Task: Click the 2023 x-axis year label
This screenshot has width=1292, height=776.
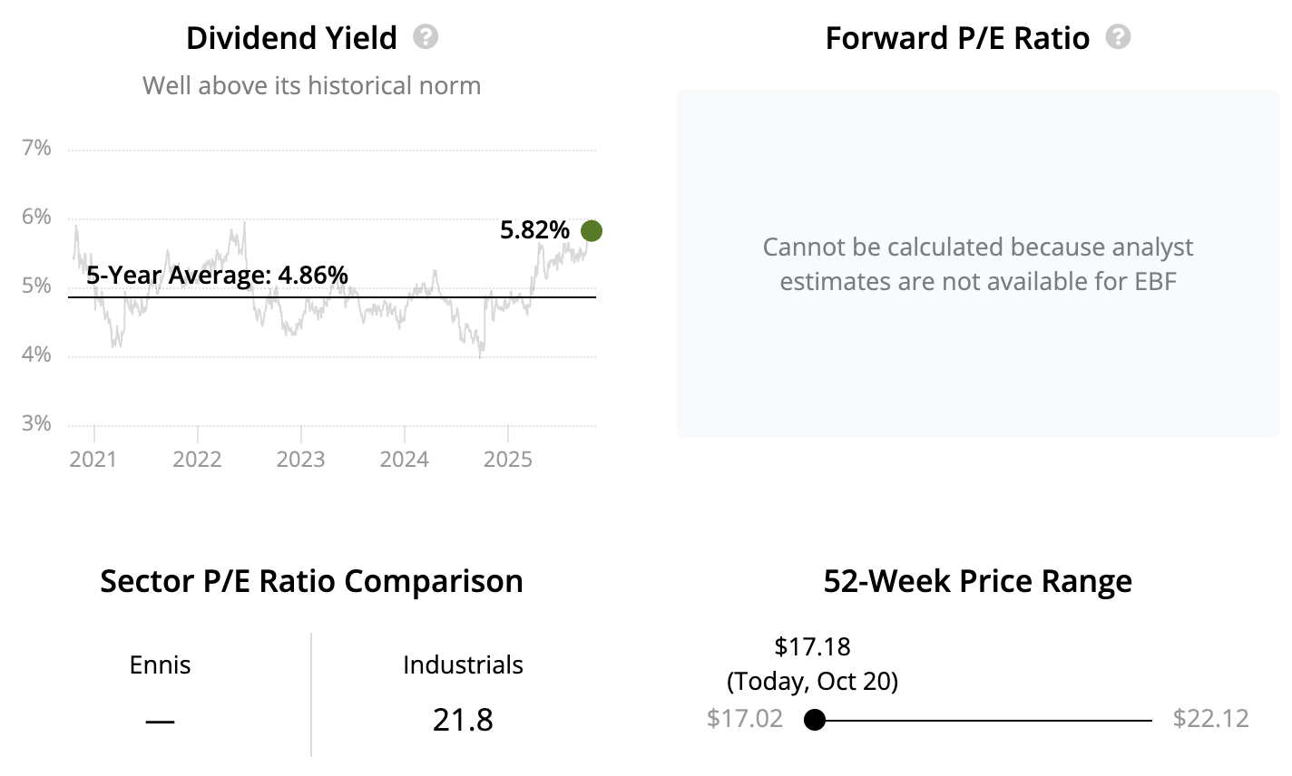Action: point(300,459)
